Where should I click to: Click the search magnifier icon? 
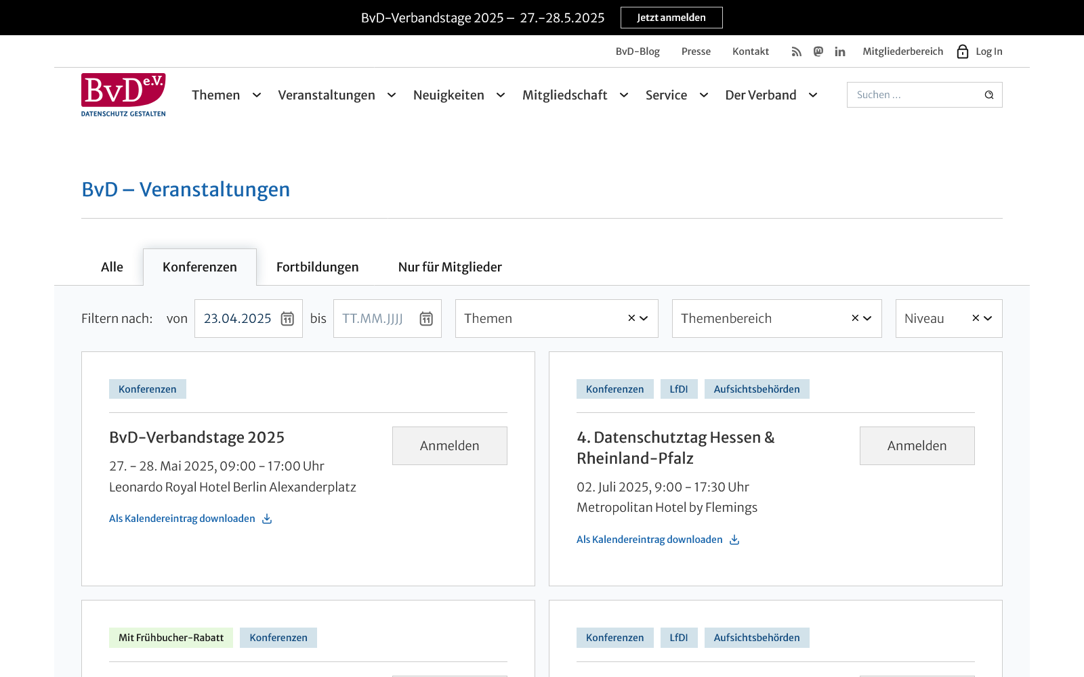coord(989,95)
